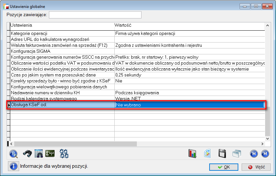This screenshot has height=176, width=276.
Task: Click the vertical scrollbar down arrow
Action: [267, 138]
